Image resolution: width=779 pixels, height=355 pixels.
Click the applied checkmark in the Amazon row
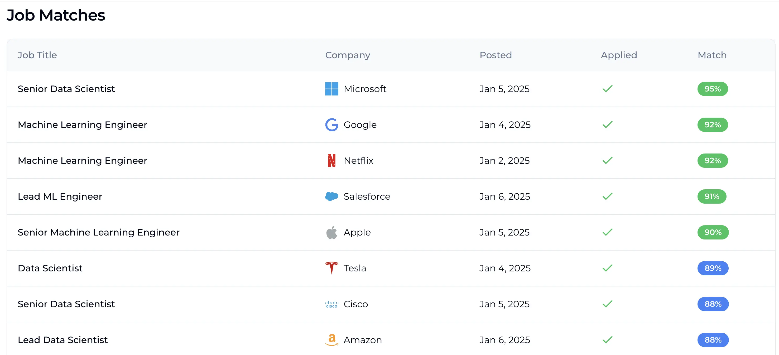pos(607,340)
